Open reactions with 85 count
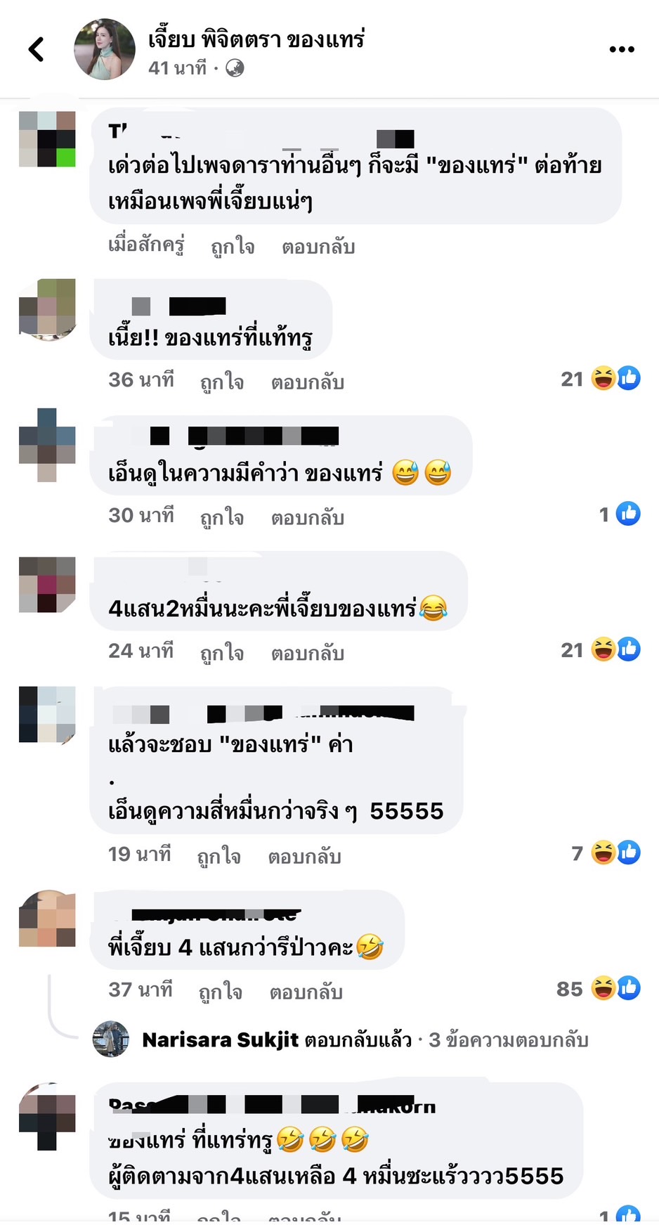This screenshot has width=659, height=1225. click(599, 989)
